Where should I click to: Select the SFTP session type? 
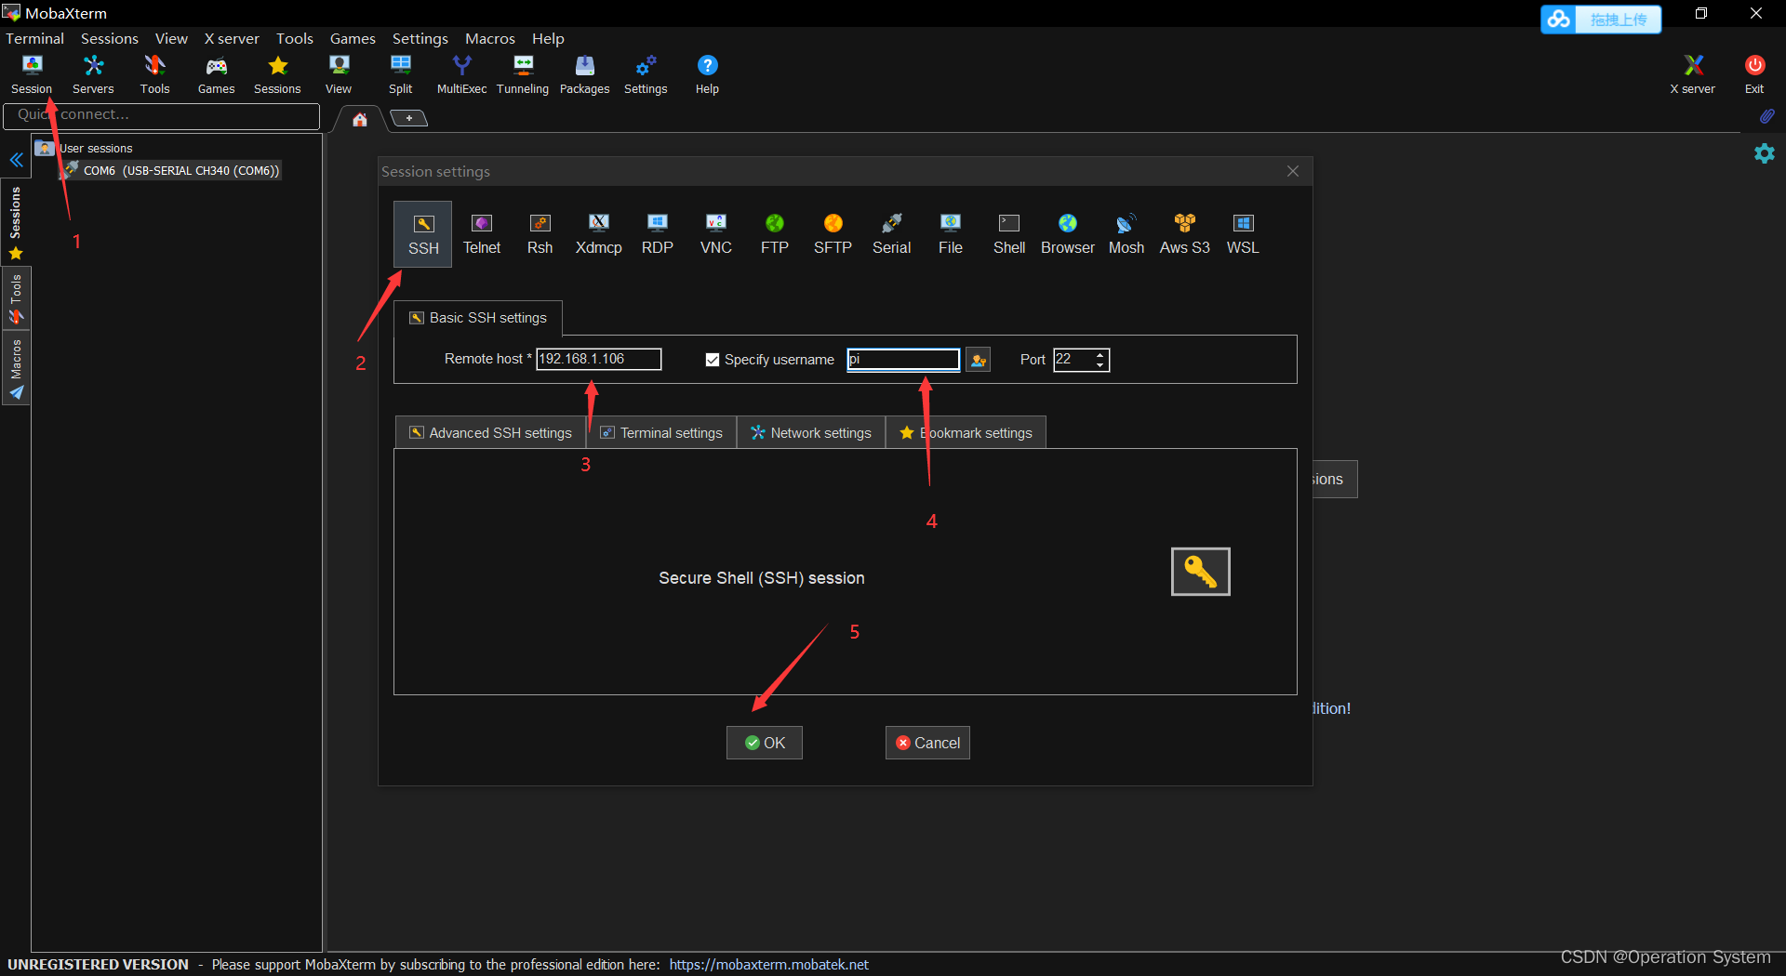click(833, 234)
